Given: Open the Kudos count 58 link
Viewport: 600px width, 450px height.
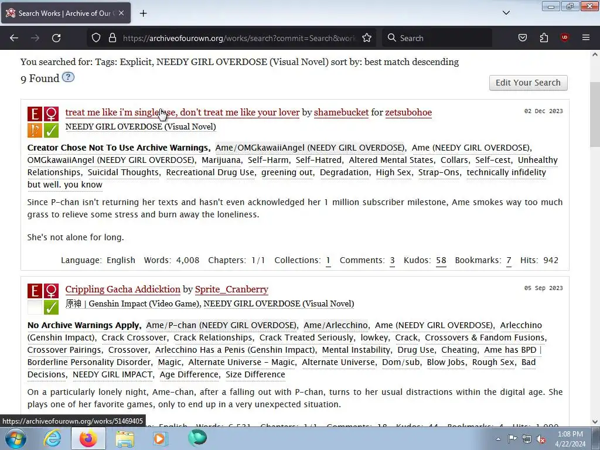Looking at the screenshot, I should [441, 260].
